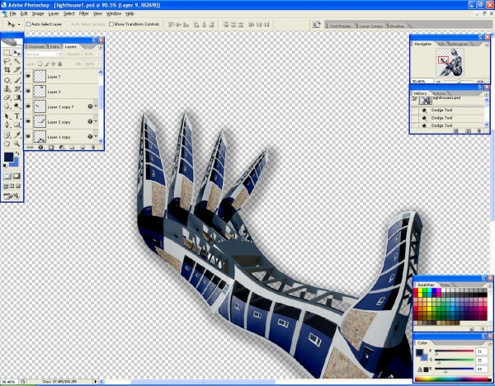Select the Pen tool

(7, 125)
